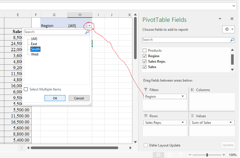The height and width of the screenshot is (158, 240).
Task: Zoom in with the plus button
Action: point(224,155)
